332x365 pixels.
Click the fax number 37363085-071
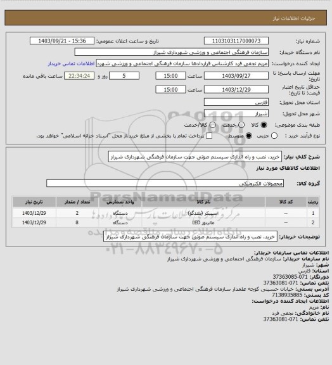point(290,277)
